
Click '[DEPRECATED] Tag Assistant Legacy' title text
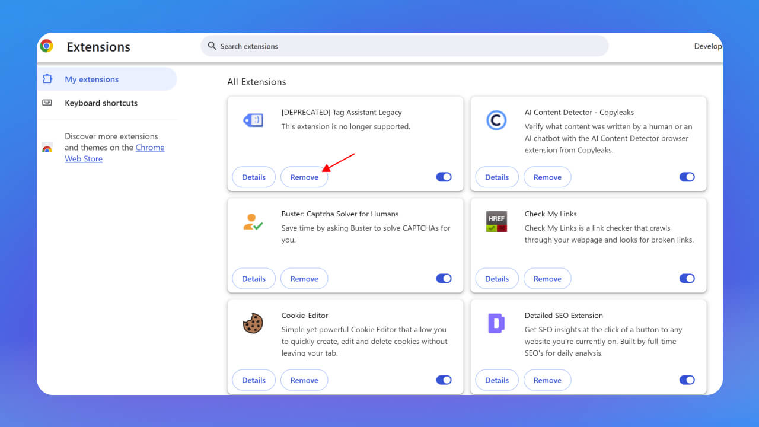pos(342,112)
